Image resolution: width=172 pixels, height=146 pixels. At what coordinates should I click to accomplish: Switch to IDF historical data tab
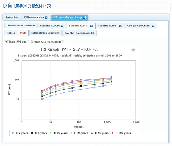[x=36, y=18]
